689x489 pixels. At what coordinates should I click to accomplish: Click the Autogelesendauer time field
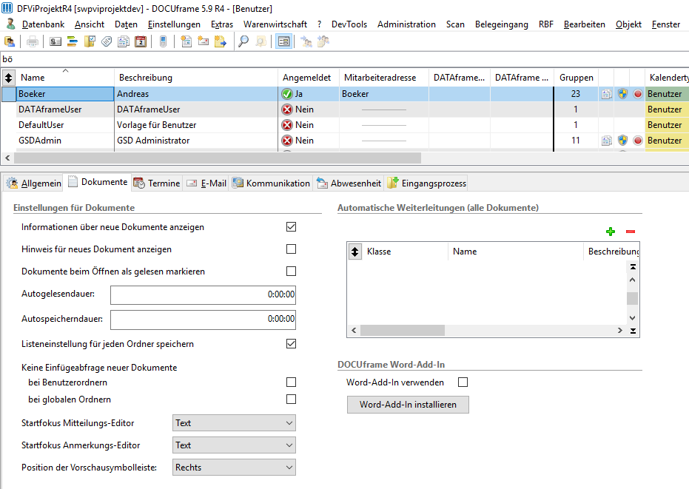tap(203, 295)
